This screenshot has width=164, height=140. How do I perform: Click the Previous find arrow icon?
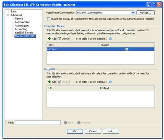click(79, 123)
